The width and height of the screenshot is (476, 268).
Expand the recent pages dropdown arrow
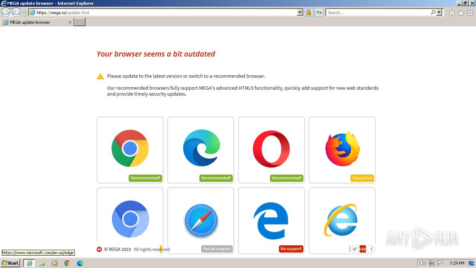click(24, 13)
